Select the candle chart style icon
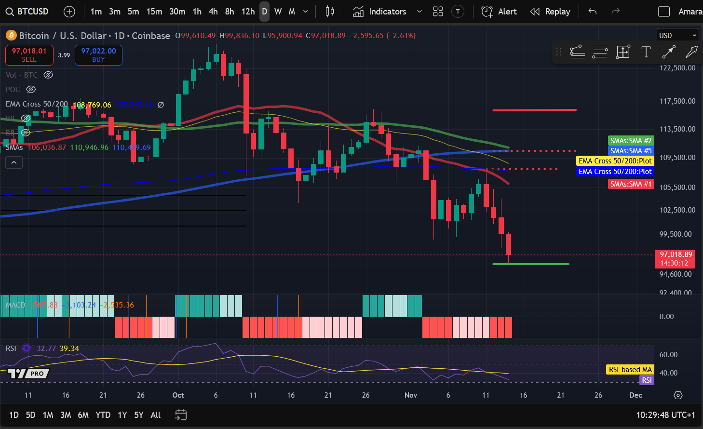 (330, 11)
